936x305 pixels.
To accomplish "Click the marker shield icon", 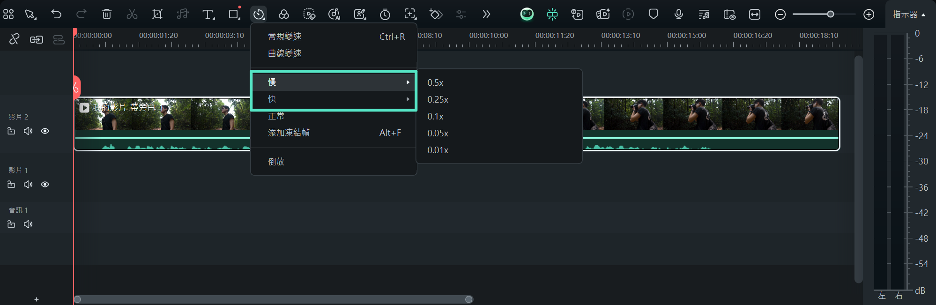I will tap(653, 14).
